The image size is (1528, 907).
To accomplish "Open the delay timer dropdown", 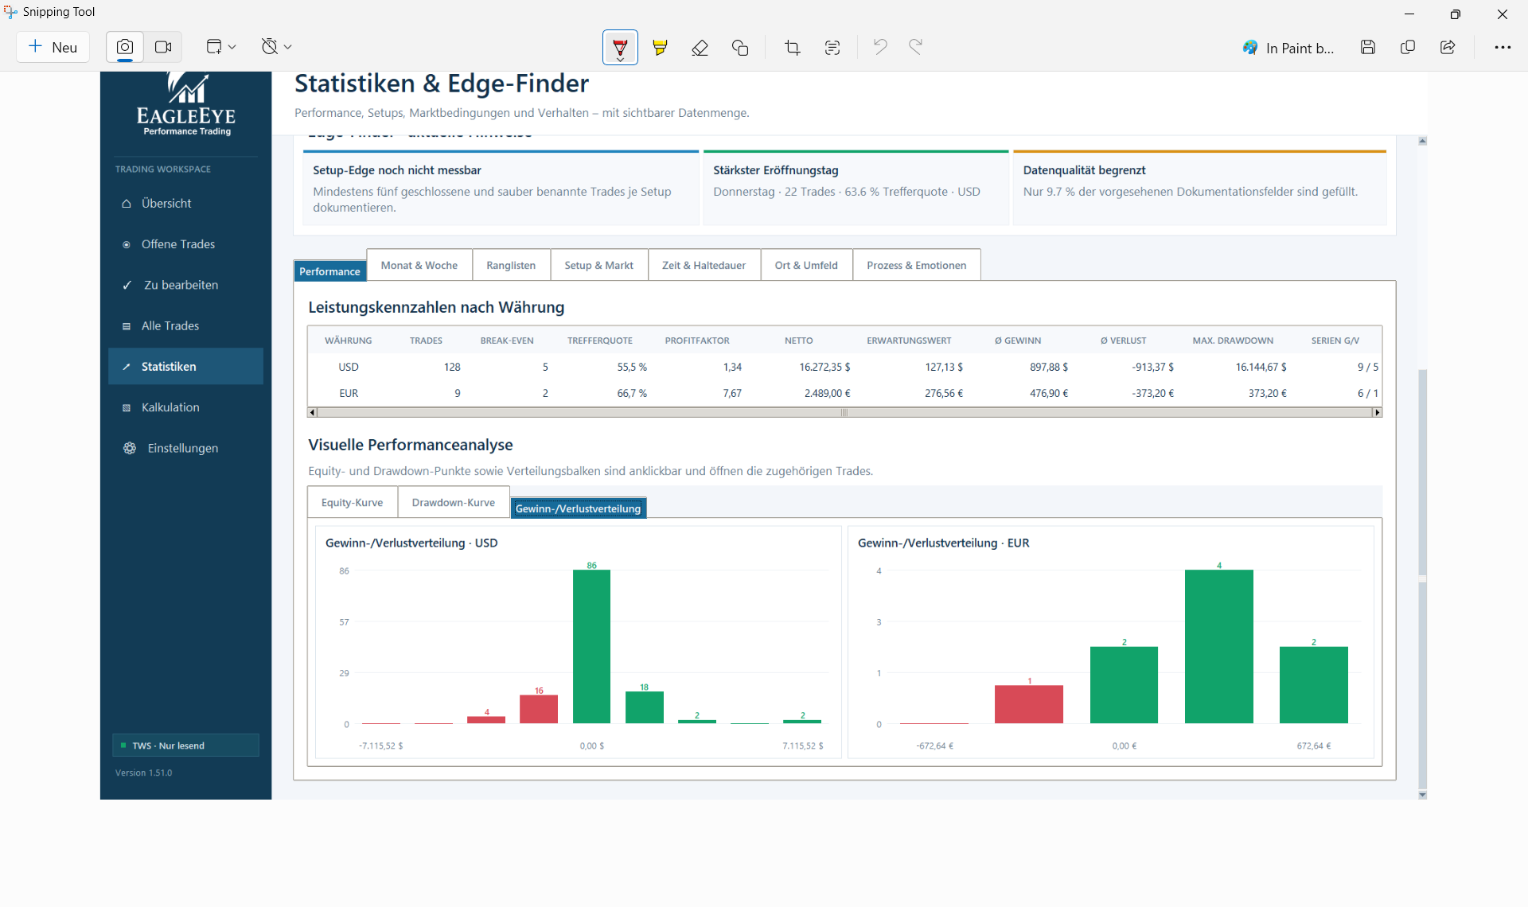I will (x=276, y=47).
